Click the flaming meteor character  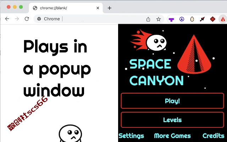[x=148, y=40]
